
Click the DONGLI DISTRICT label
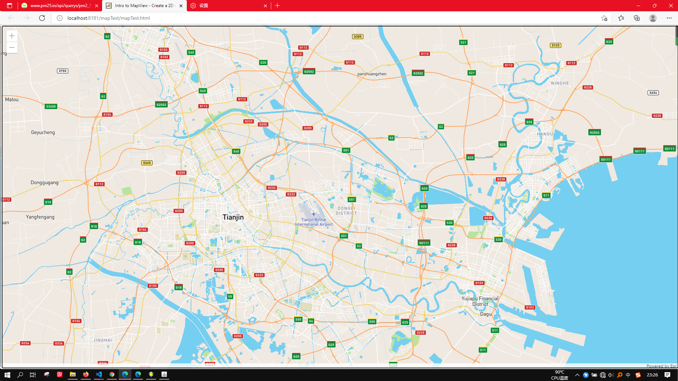pyautogui.click(x=346, y=211)
